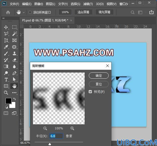Change the screen mode
This screenshot has height=146, width=157.
click(14, 113)
